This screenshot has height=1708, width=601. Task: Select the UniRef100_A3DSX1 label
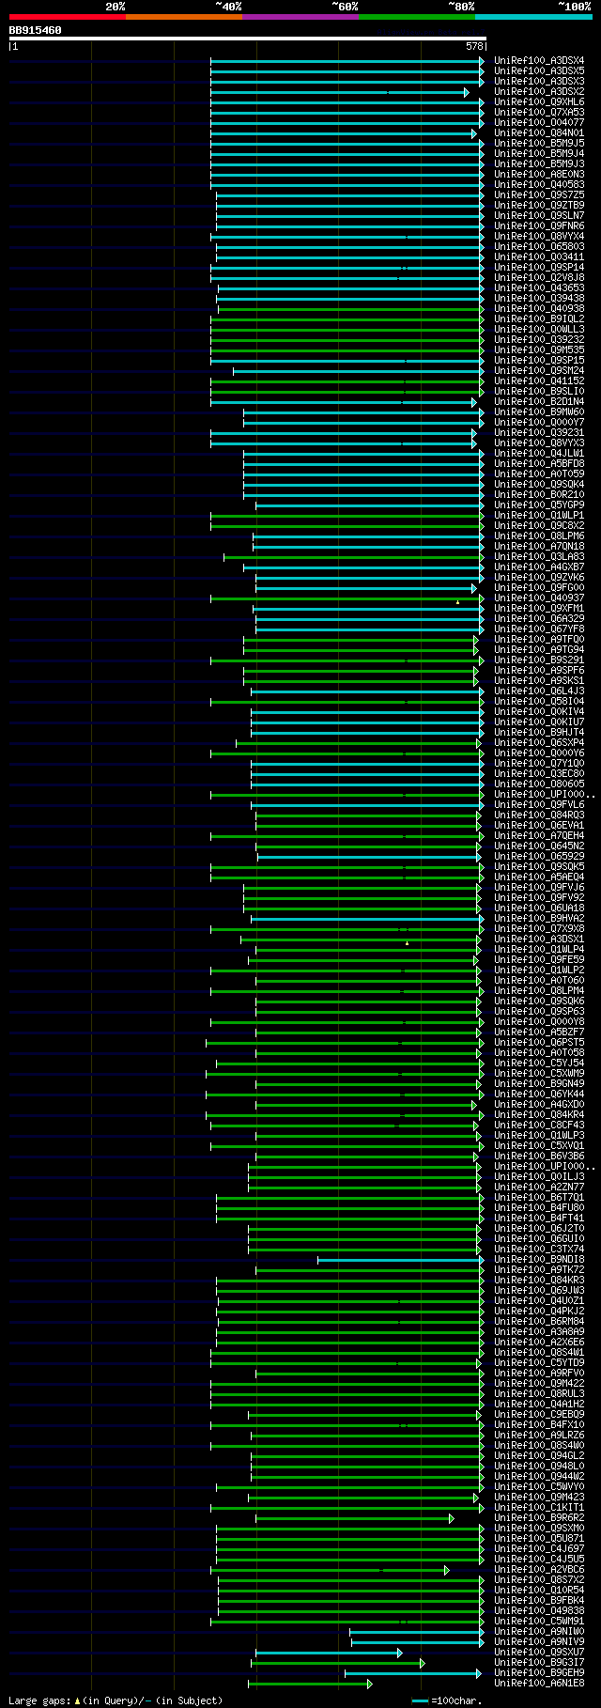coord(539,939)
